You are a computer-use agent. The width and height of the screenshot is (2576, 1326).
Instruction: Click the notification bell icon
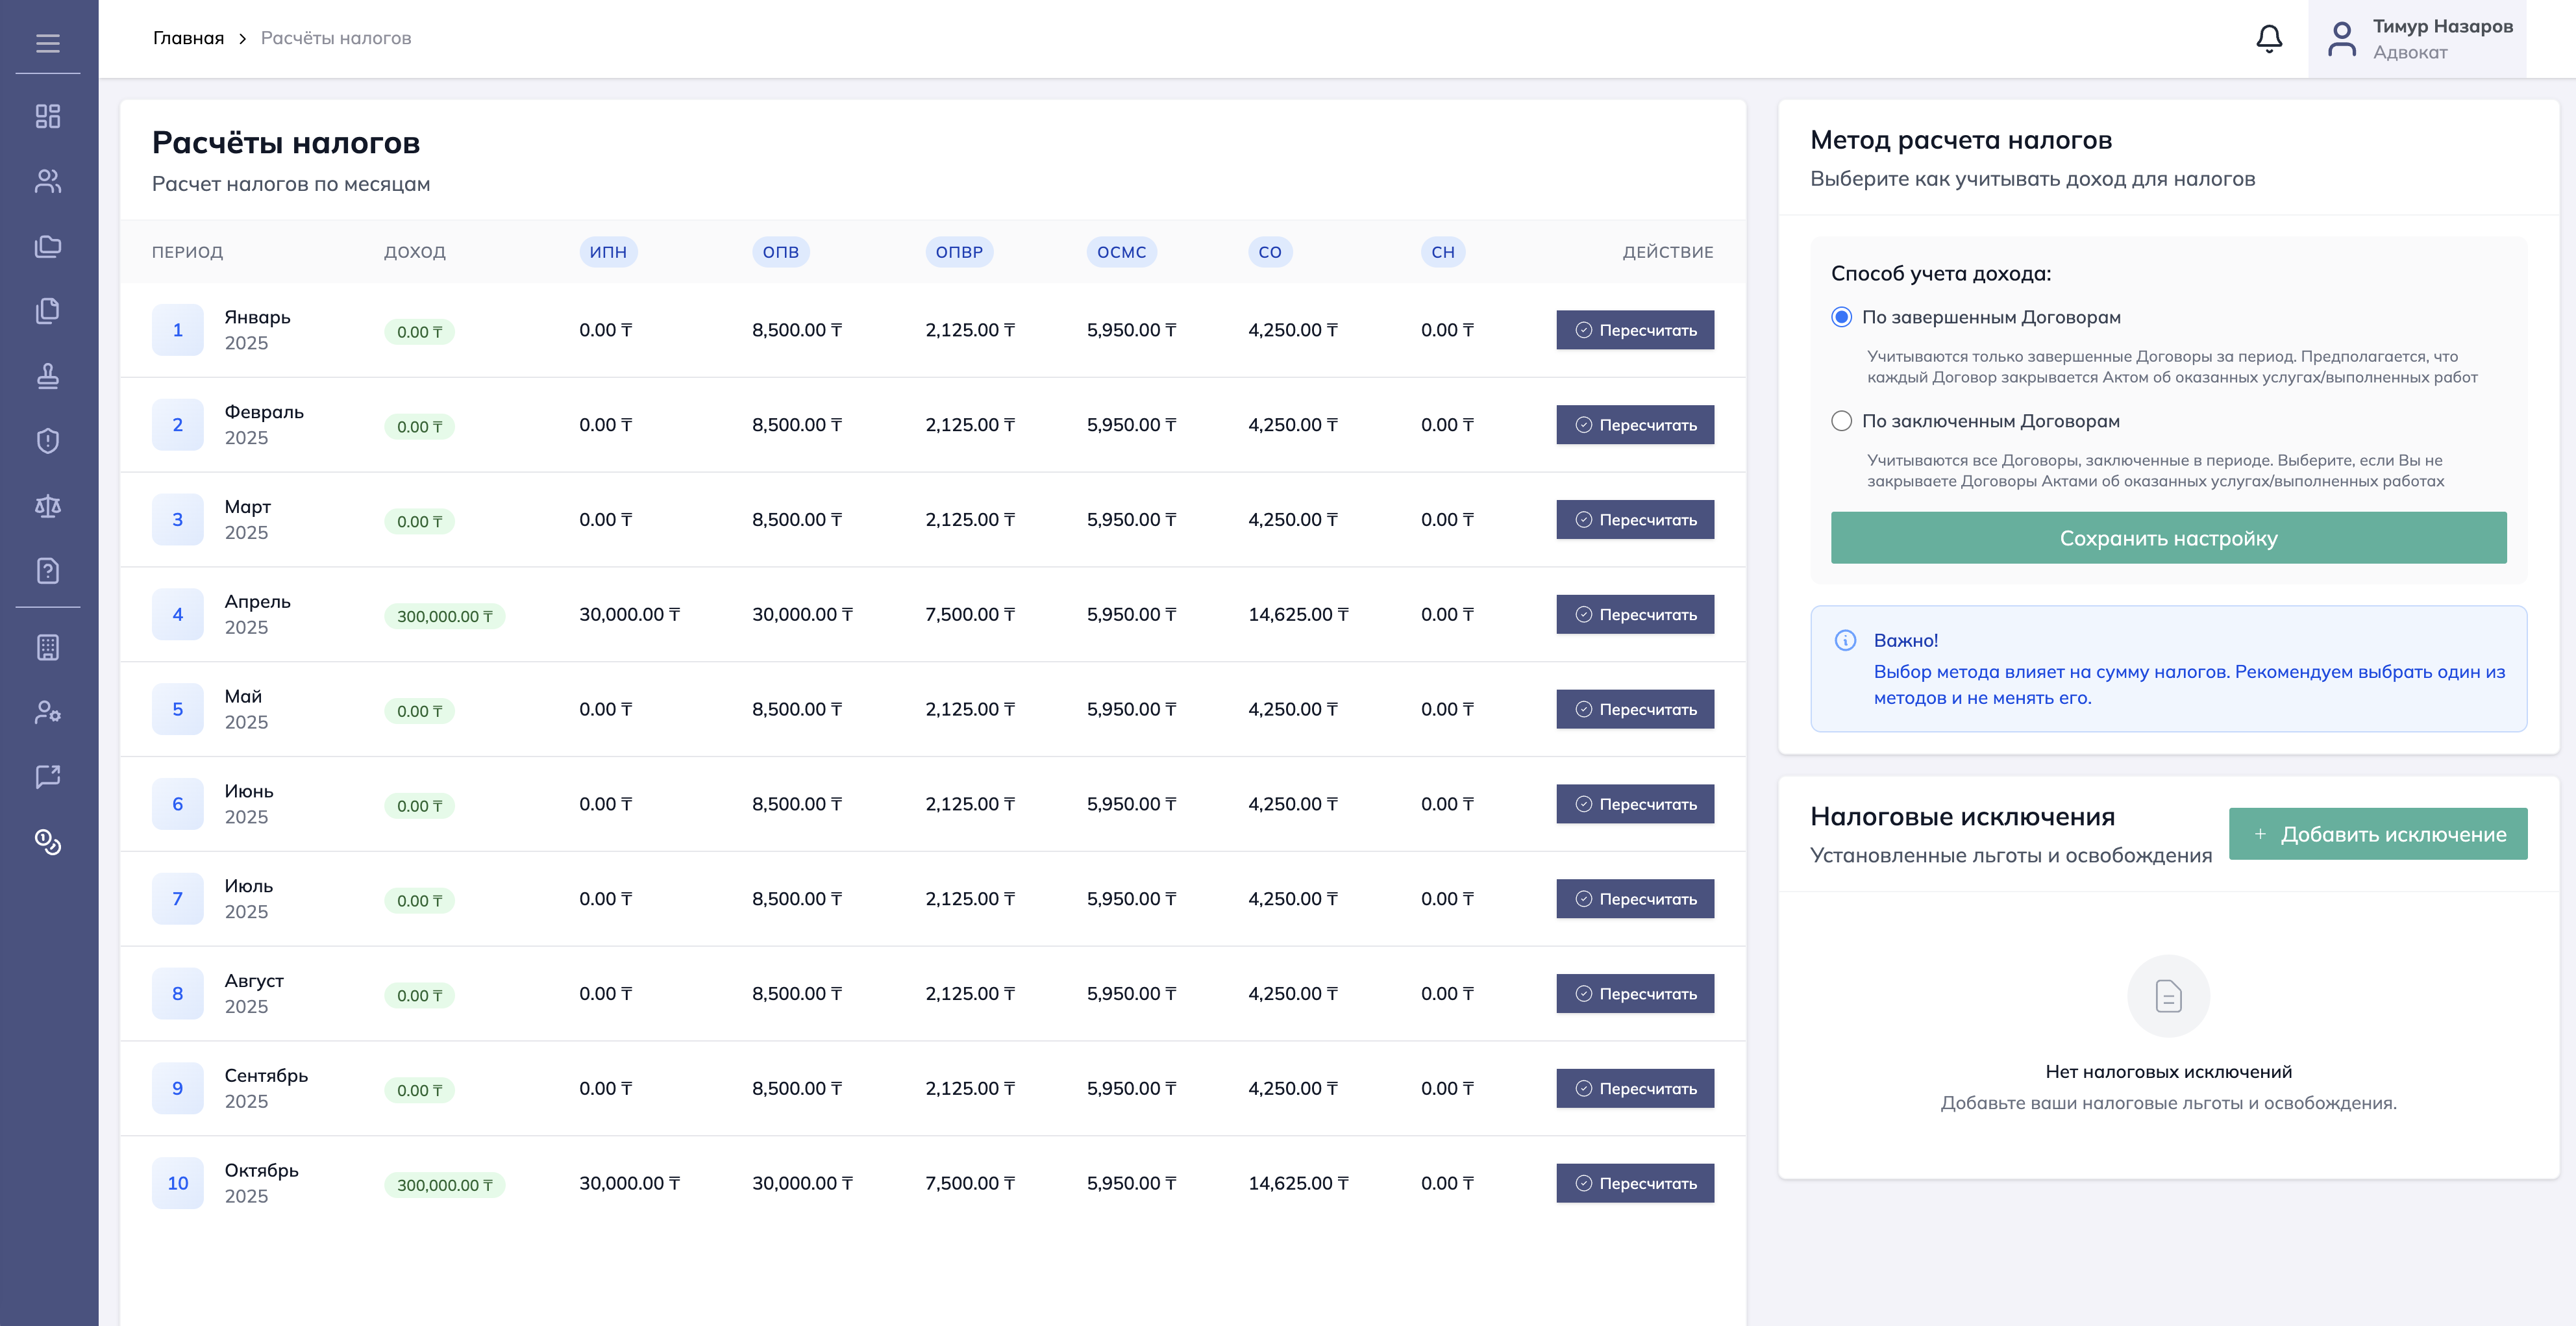coord(2269,39)
